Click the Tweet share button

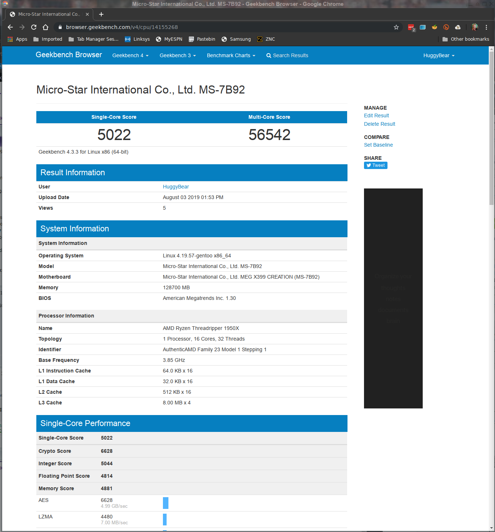coord(376,165)
